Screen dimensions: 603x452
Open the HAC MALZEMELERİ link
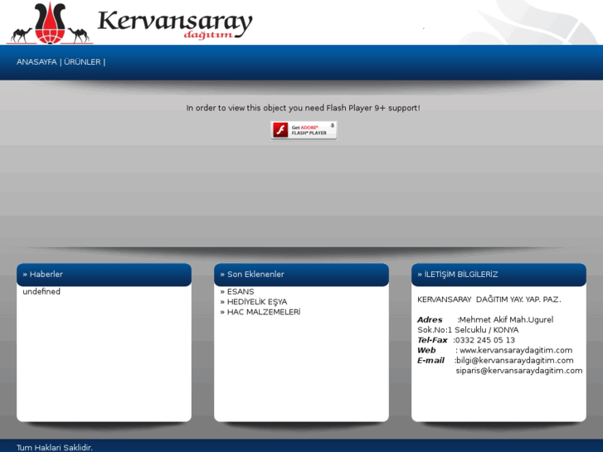pos(264,312)
